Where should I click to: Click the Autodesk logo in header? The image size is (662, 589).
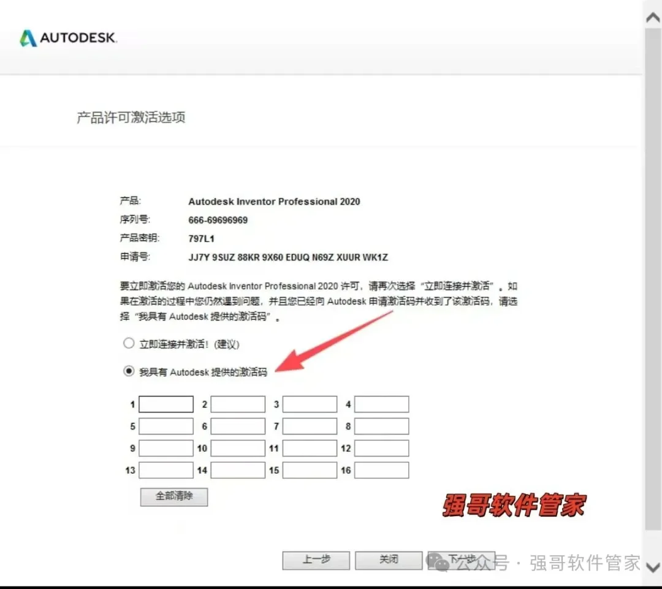click(69, 38)
